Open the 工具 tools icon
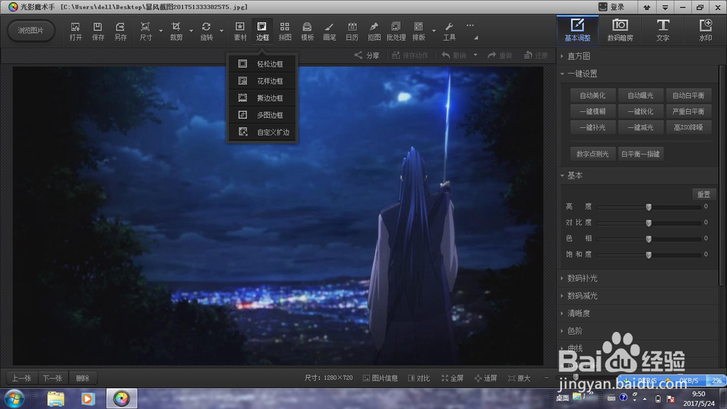The height and width of the screenshot is (409, 727). click(449, 31)
